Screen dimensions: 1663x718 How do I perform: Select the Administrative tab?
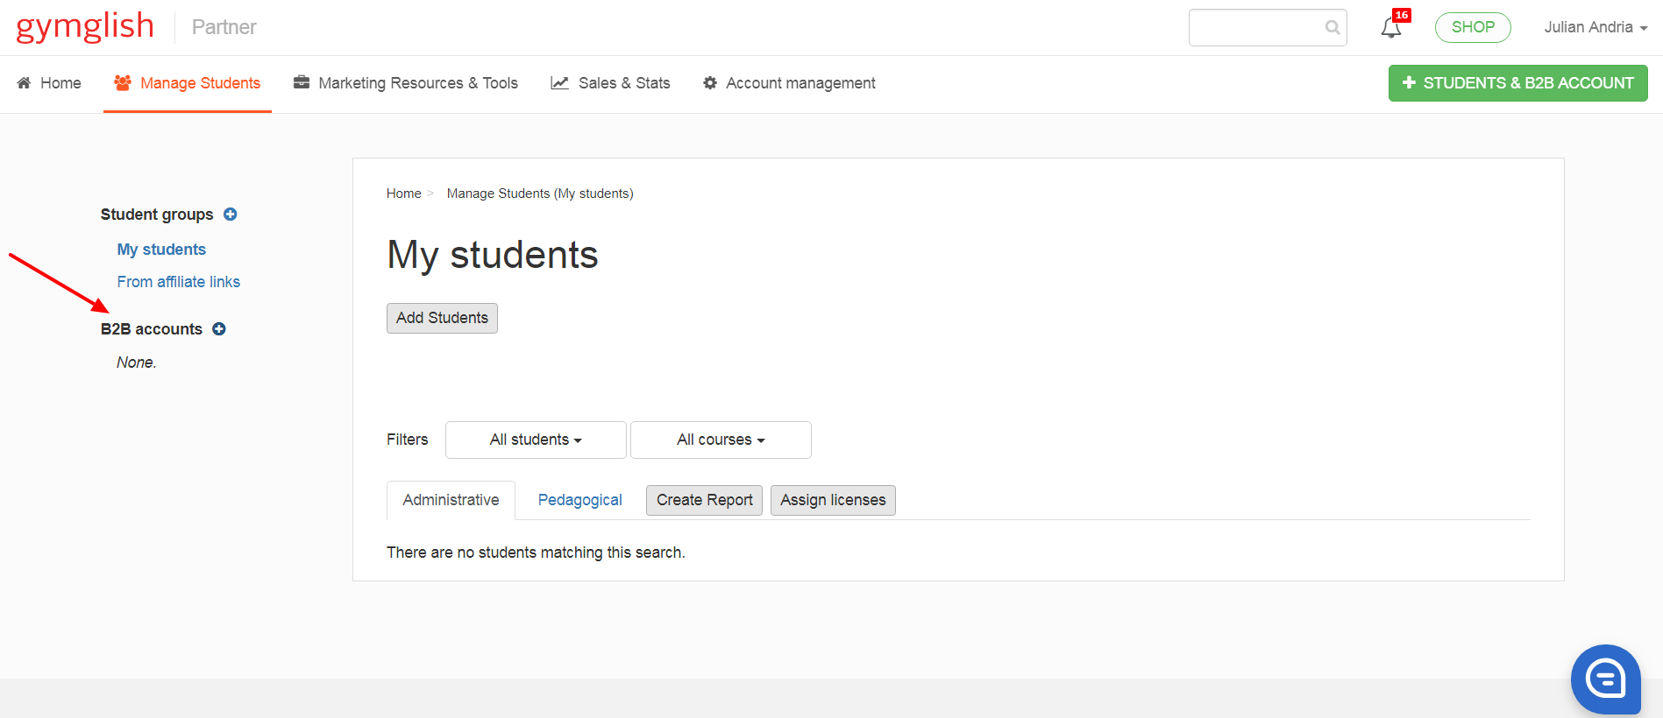point(451,500)
